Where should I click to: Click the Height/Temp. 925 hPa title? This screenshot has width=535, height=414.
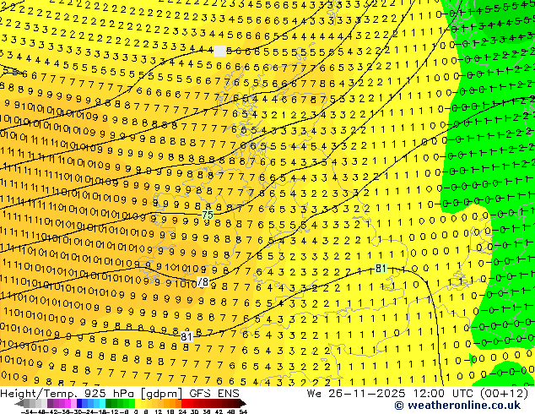click(x=68, y=393)
